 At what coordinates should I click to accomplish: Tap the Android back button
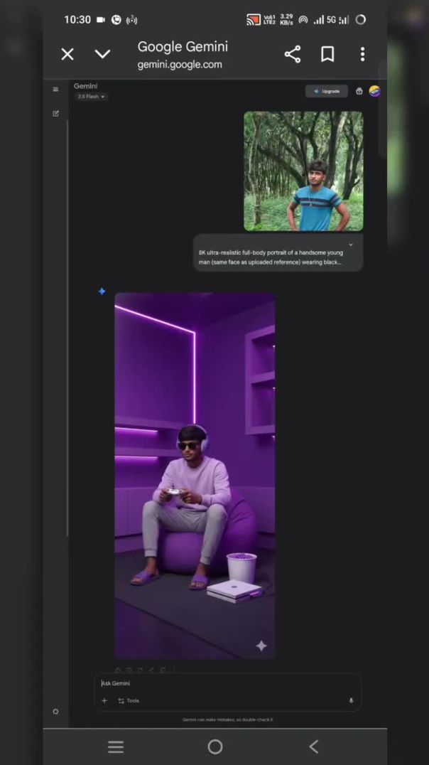point(314,747)
